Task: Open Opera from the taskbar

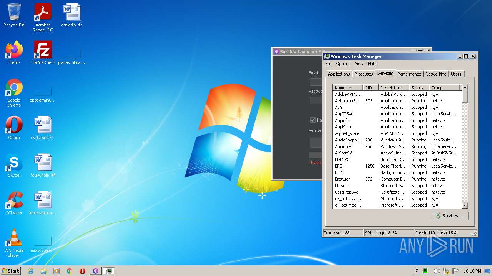Action: tap(82, 271)
